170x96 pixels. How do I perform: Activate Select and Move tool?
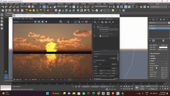[x=44, y=7]
